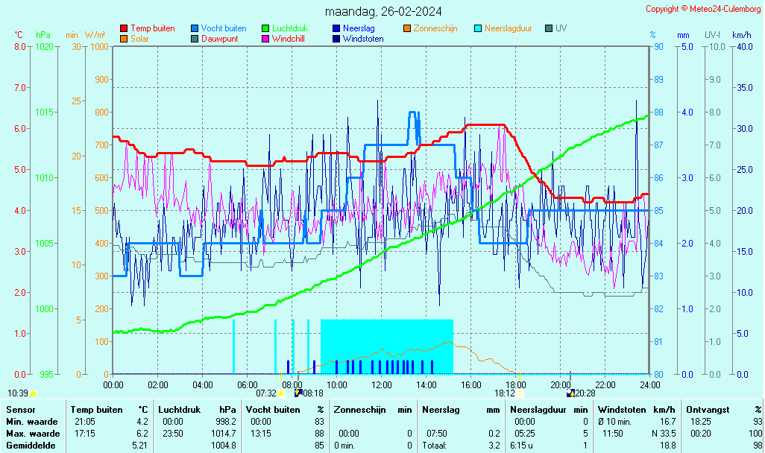The width and height of the screenshot is (765, 453).
Task: Click the moon icon beside 08:18
Action: point(297,393)
